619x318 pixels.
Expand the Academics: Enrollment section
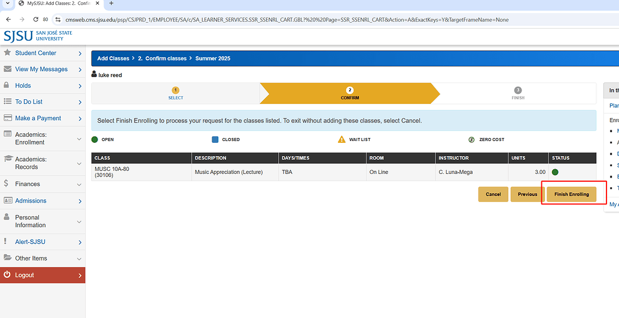[42, 139]
